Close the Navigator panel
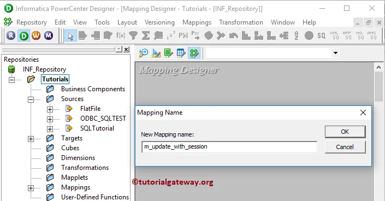 pos(126,49)
